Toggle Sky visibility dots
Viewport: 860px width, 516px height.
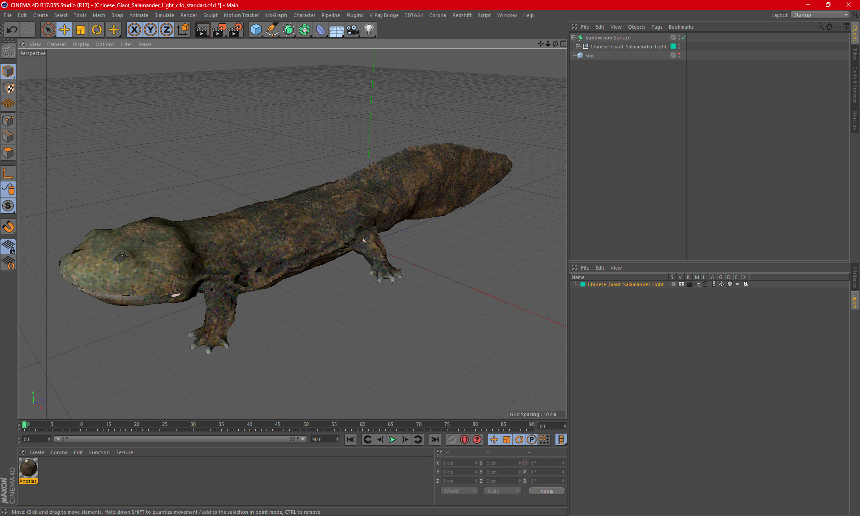pyautogui.click(x=679, y=55)
